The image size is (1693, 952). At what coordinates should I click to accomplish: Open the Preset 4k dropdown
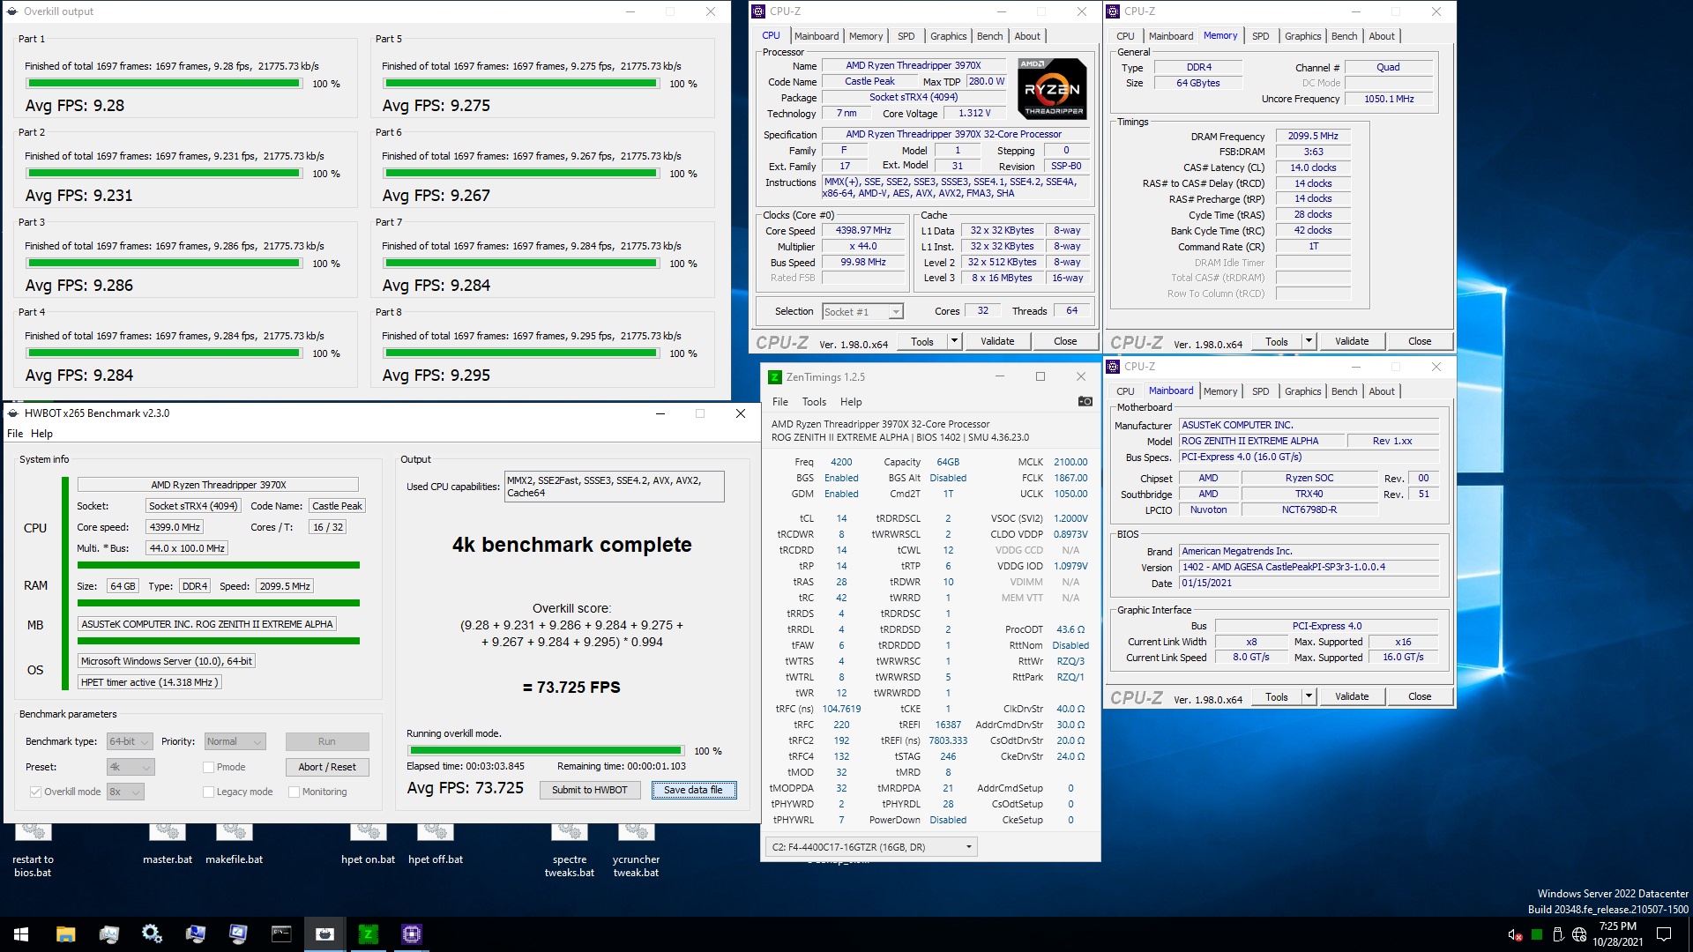[x=131, y=767]
